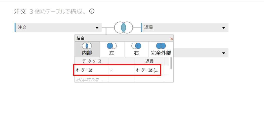The width and height of the screenshot is (264, 117).
Task: Select the 左 left join type
Action: coord(112,49)
